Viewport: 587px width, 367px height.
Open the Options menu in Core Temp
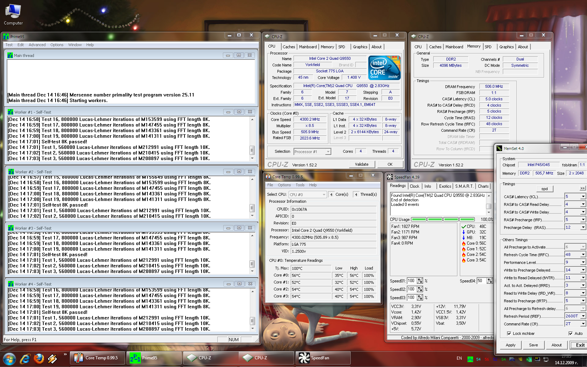coord(284,185)
